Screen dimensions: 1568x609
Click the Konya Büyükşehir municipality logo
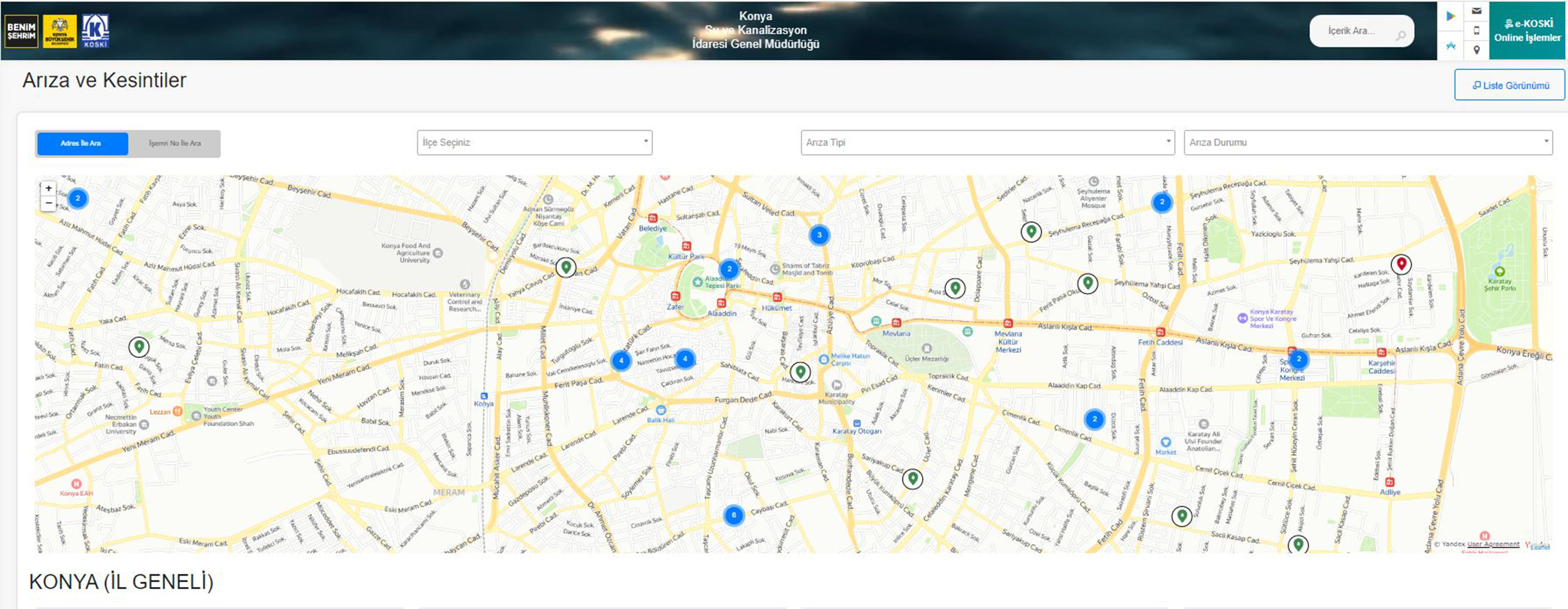coord(60,31)
